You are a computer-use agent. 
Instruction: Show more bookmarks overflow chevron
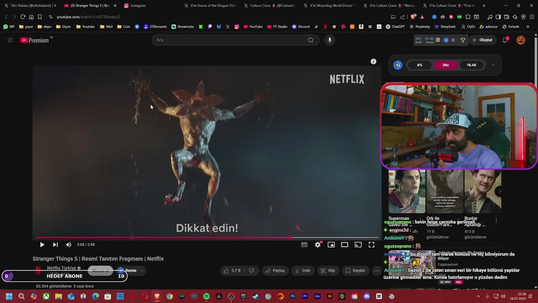click(x=528, y=27)
